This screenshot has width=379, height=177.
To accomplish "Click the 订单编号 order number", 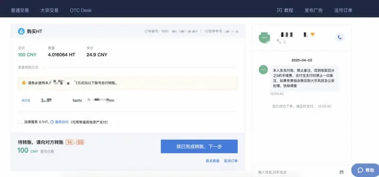I will [171, 31].
